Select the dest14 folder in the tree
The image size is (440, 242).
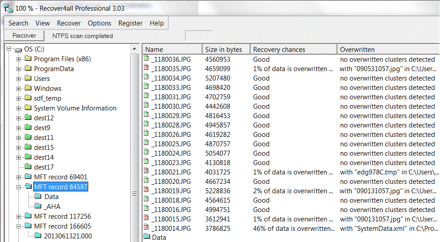pos(44,157)
